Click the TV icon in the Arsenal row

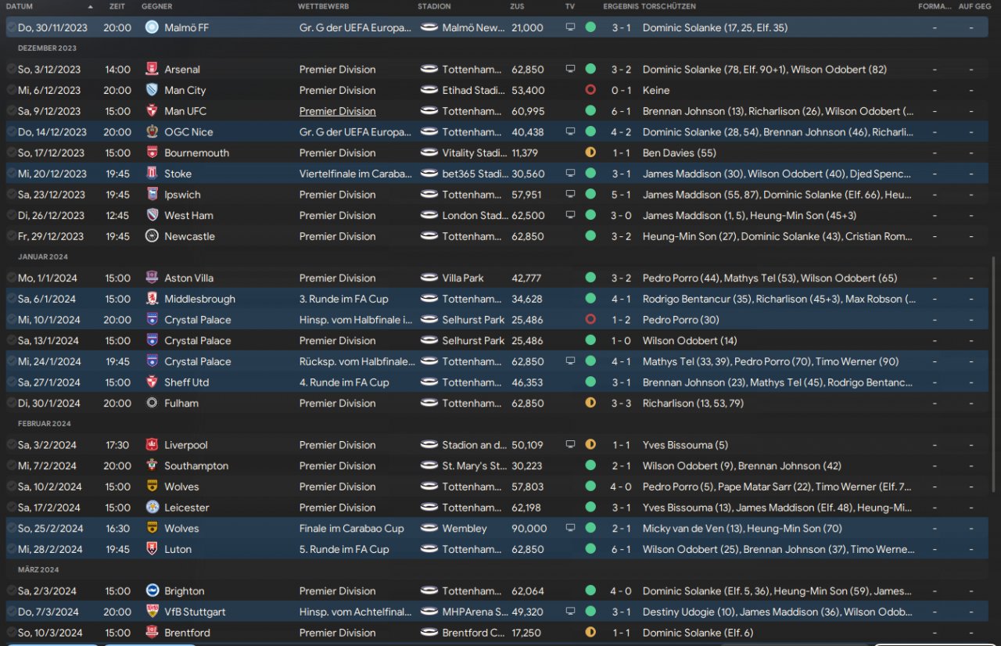click(570, 70)
